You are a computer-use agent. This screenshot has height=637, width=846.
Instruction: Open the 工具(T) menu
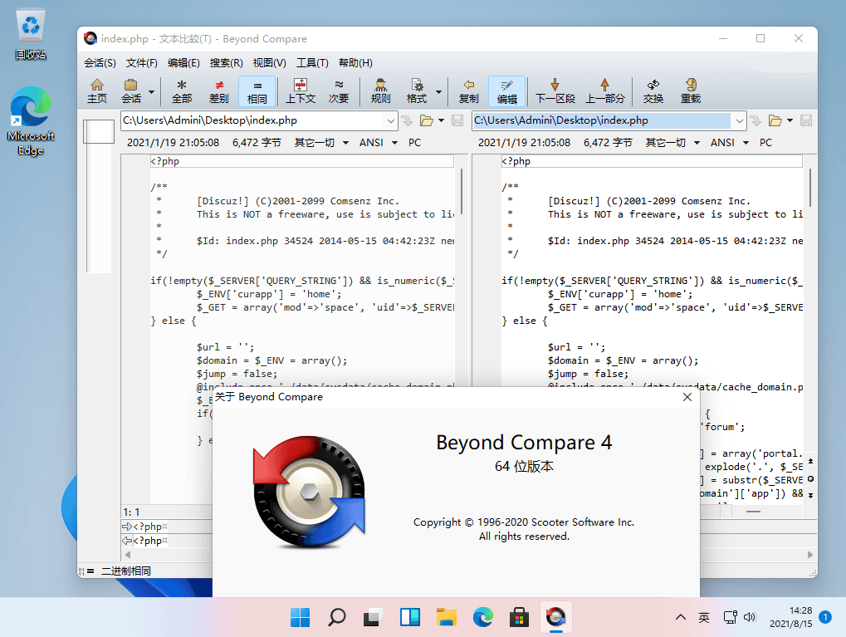(x=312, y=62)
